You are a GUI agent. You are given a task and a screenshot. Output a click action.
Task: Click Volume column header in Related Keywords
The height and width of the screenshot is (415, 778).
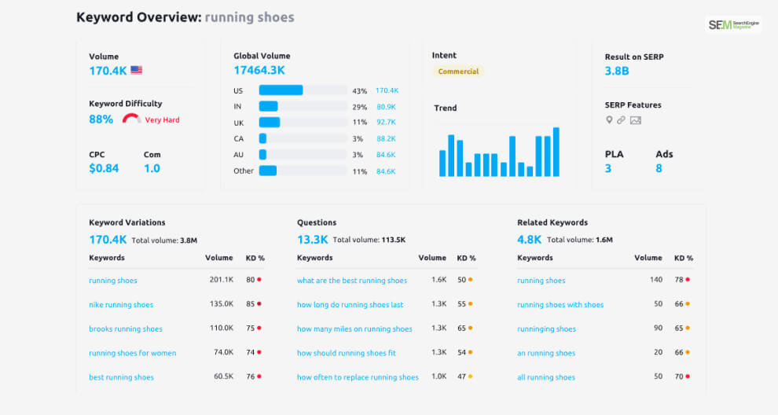click(x=648, y=258)
